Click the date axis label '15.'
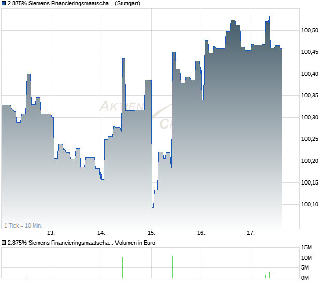321x283 pixels. [x=151, y=233]
